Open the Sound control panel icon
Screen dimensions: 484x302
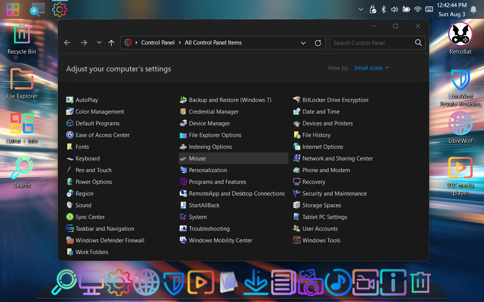(70, 205)
